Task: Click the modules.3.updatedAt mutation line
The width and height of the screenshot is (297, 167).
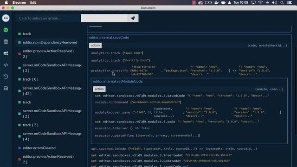Action: [x=161, y=161]
